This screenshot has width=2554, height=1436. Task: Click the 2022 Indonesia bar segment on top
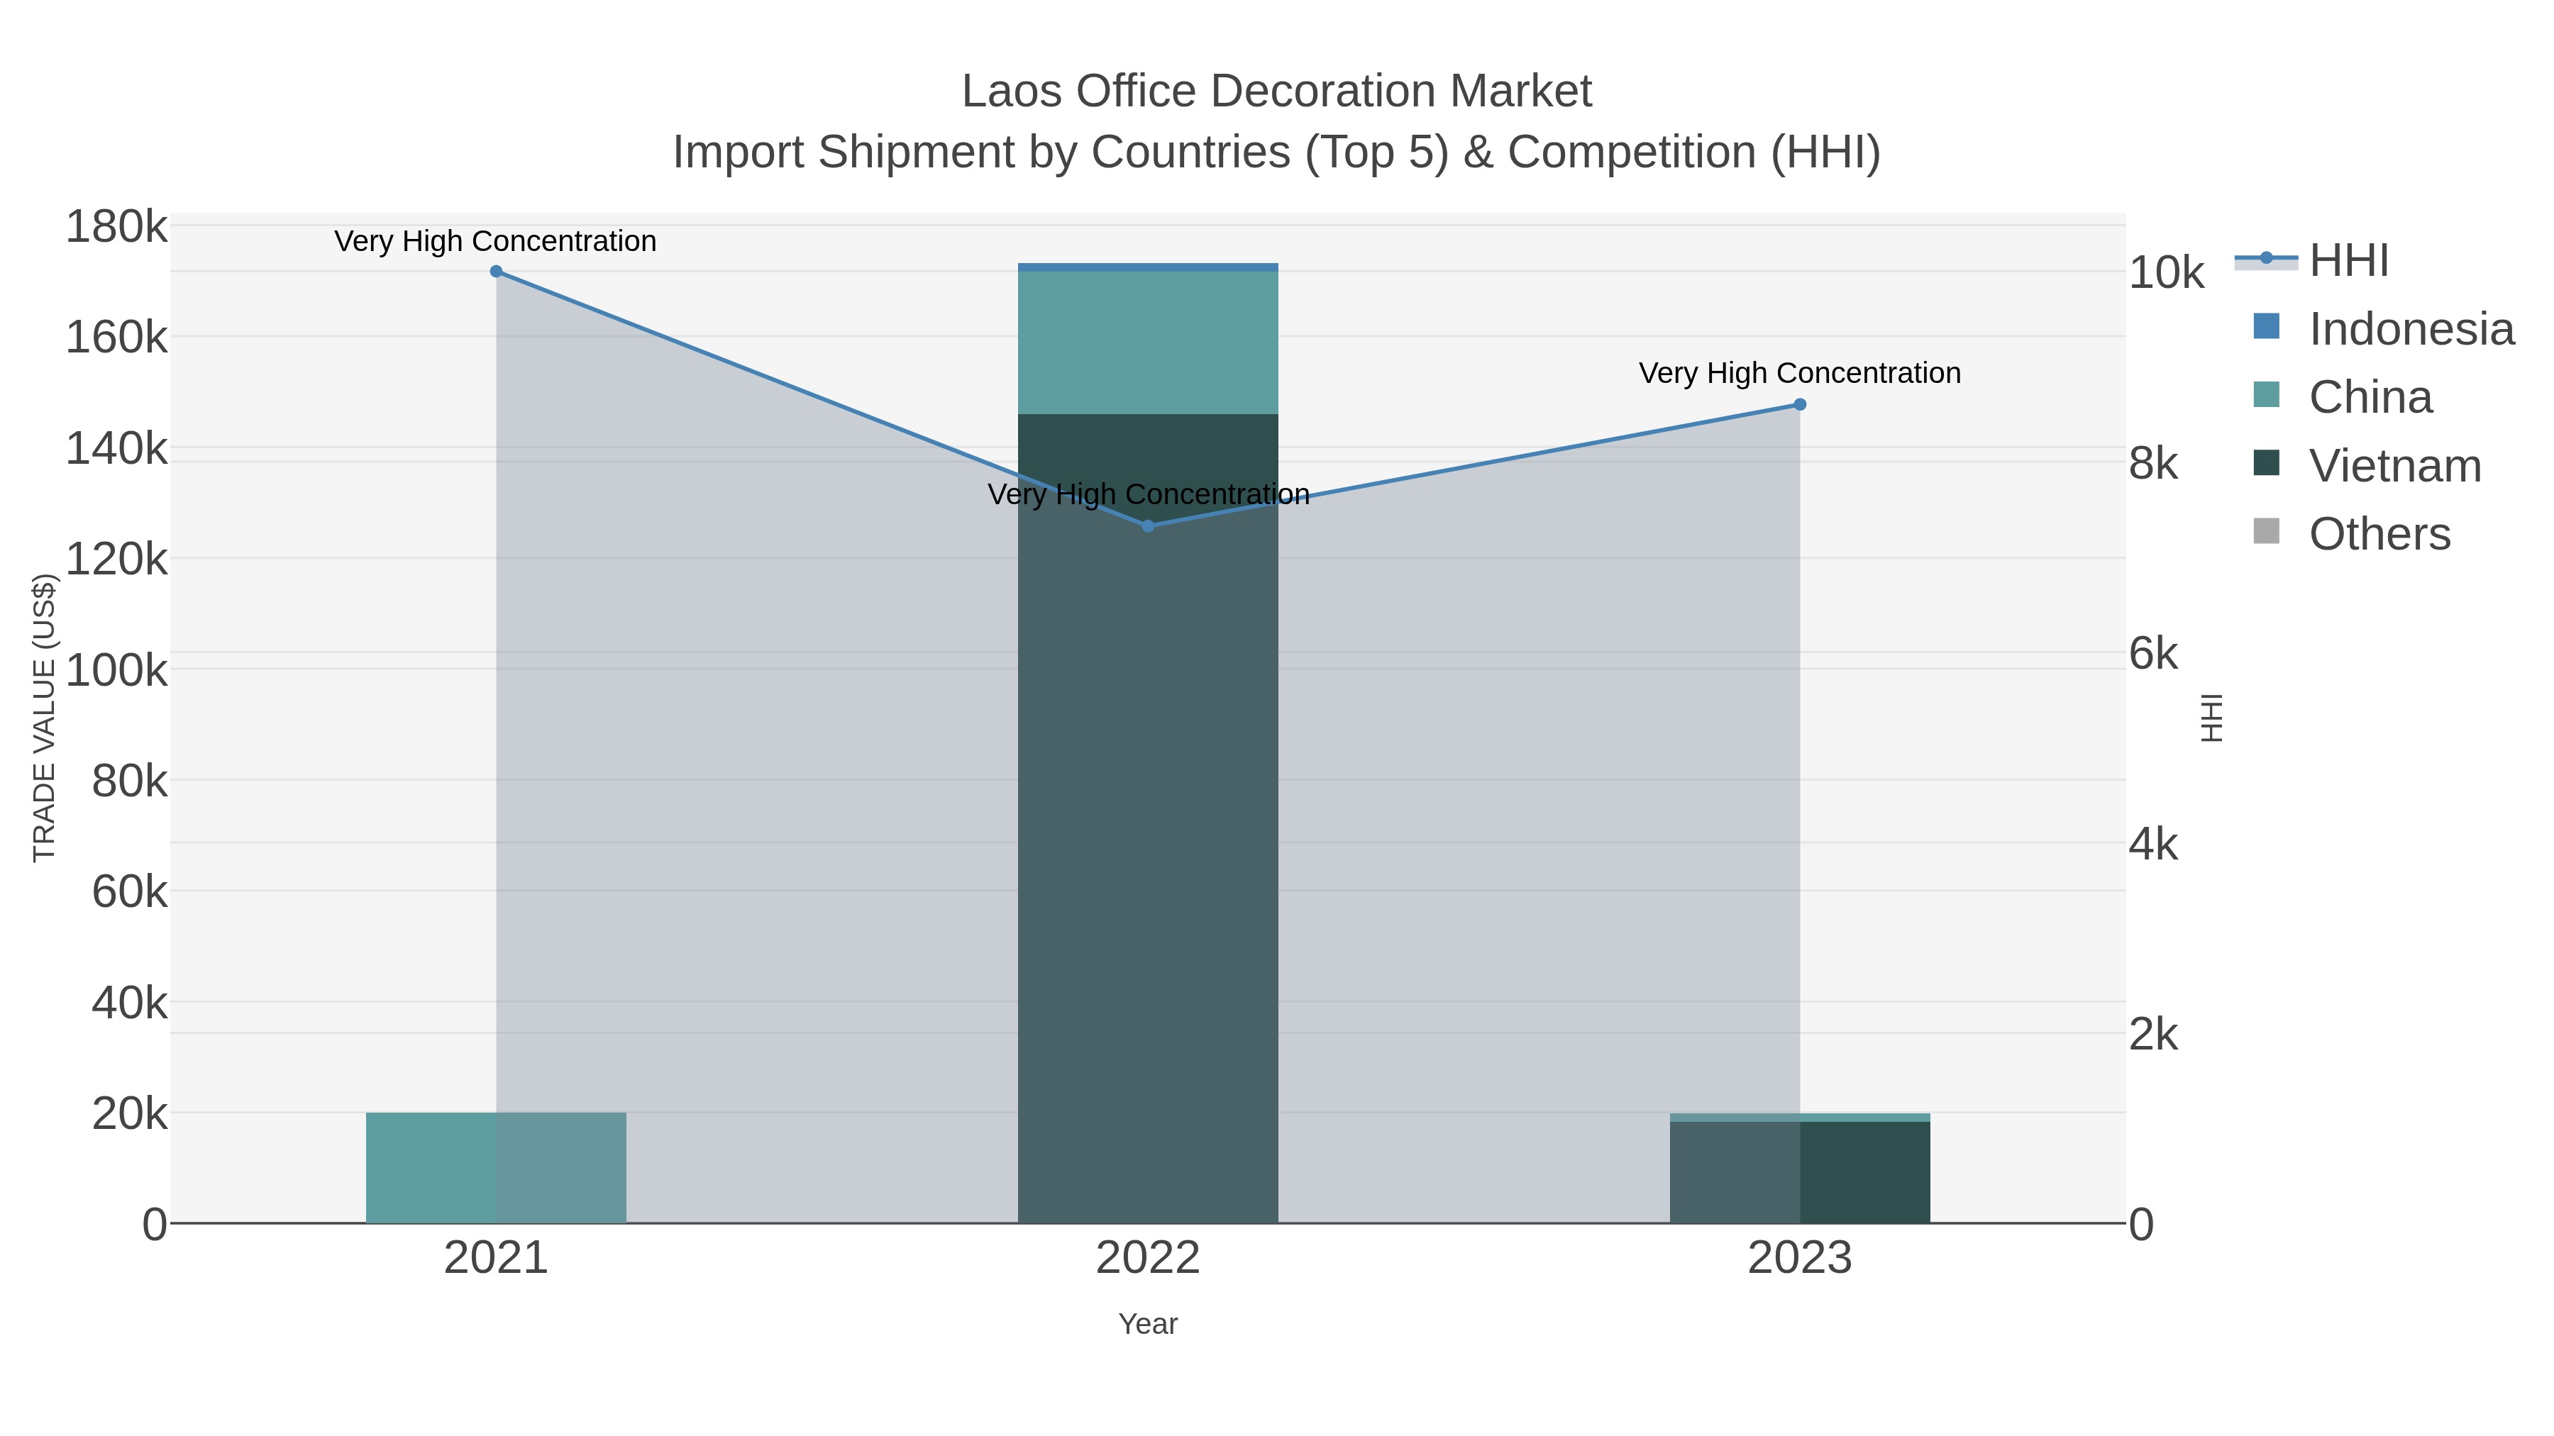click(1148, 267)
